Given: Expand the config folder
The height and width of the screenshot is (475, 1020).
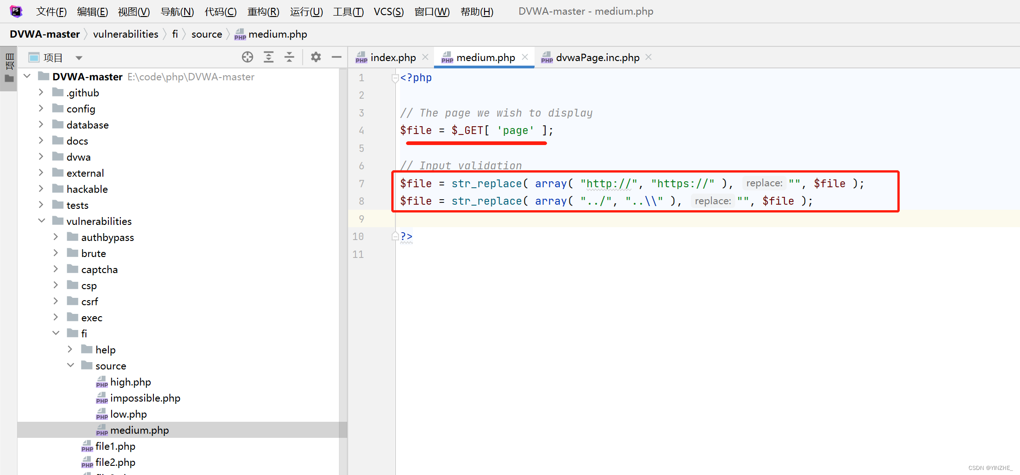Looking at the screenshot, I should point(41,108).
